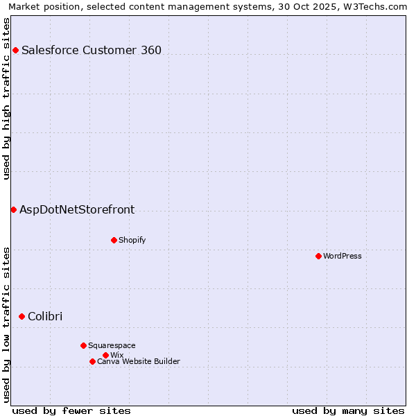Click the Shopify text label

pos(132,240)
